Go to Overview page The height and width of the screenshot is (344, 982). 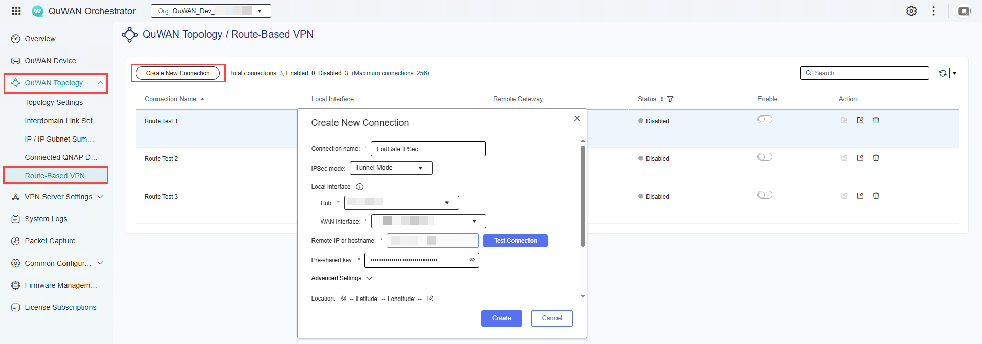(x=40, y=39)
